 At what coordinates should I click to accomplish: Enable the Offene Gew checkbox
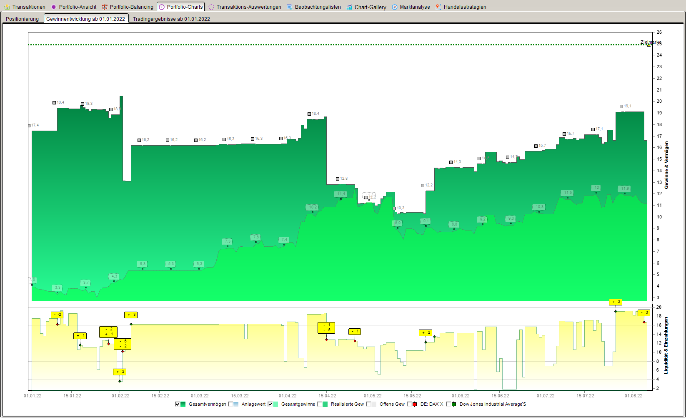pyautogui.click(x=369, y=404)
